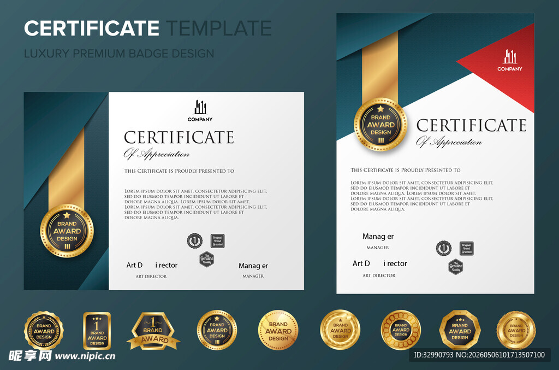
Task: Click the large gold medal on portrait certificate
Action: point(380,125)
